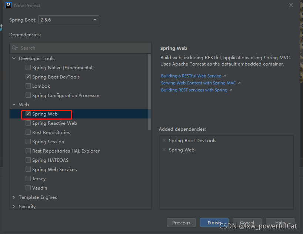The height and width of the screenshot is (234, 303).
Task: Click the Help button
Action: tap(280, 223)
